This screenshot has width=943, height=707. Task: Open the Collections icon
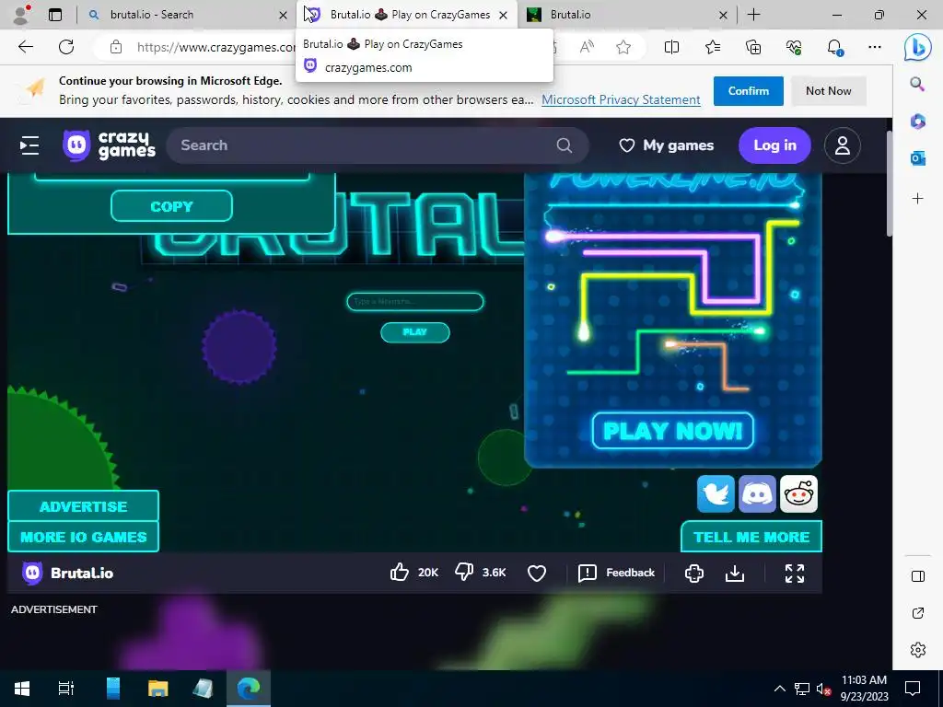(x=753, y=47)
